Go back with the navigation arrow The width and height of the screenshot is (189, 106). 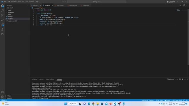[x=63, y=2]
